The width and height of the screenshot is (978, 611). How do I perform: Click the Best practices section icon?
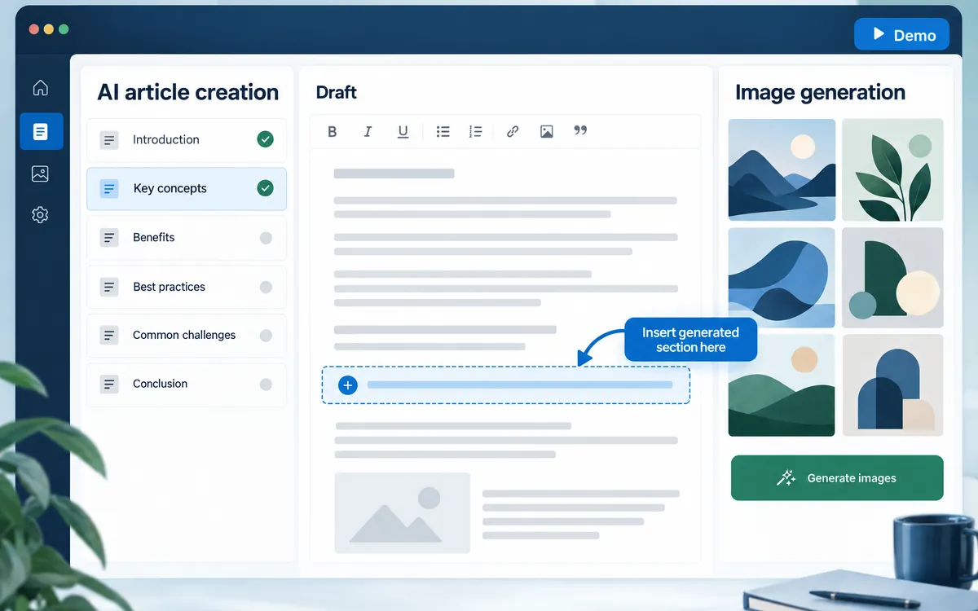[108, 287]
